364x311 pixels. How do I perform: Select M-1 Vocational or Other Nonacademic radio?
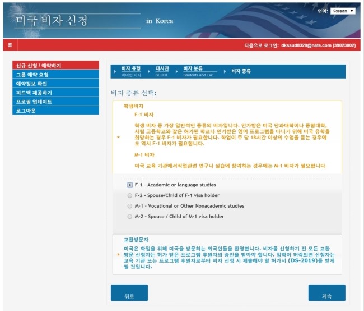coord(130,206)
